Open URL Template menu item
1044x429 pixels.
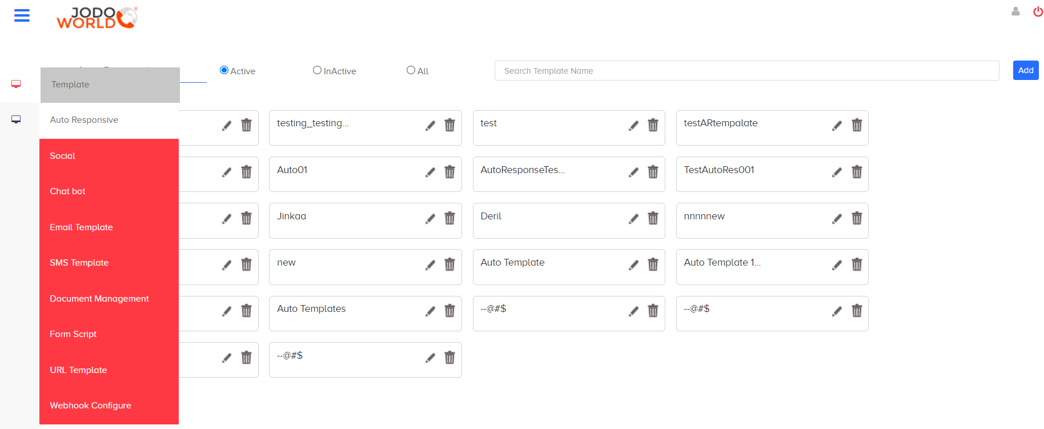(109, 370)
